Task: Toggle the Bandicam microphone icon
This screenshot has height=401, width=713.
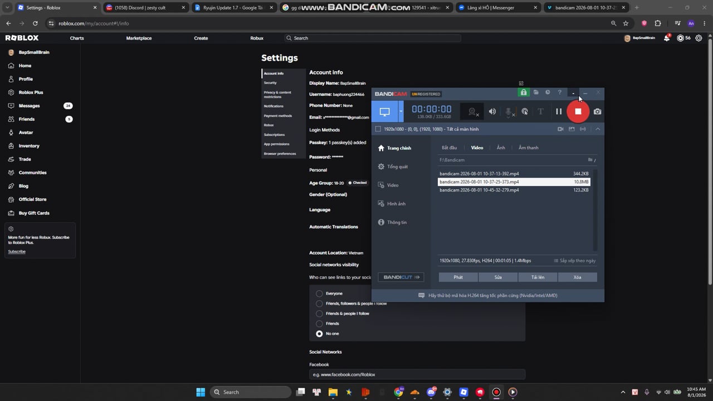Action: coord(509,112)
